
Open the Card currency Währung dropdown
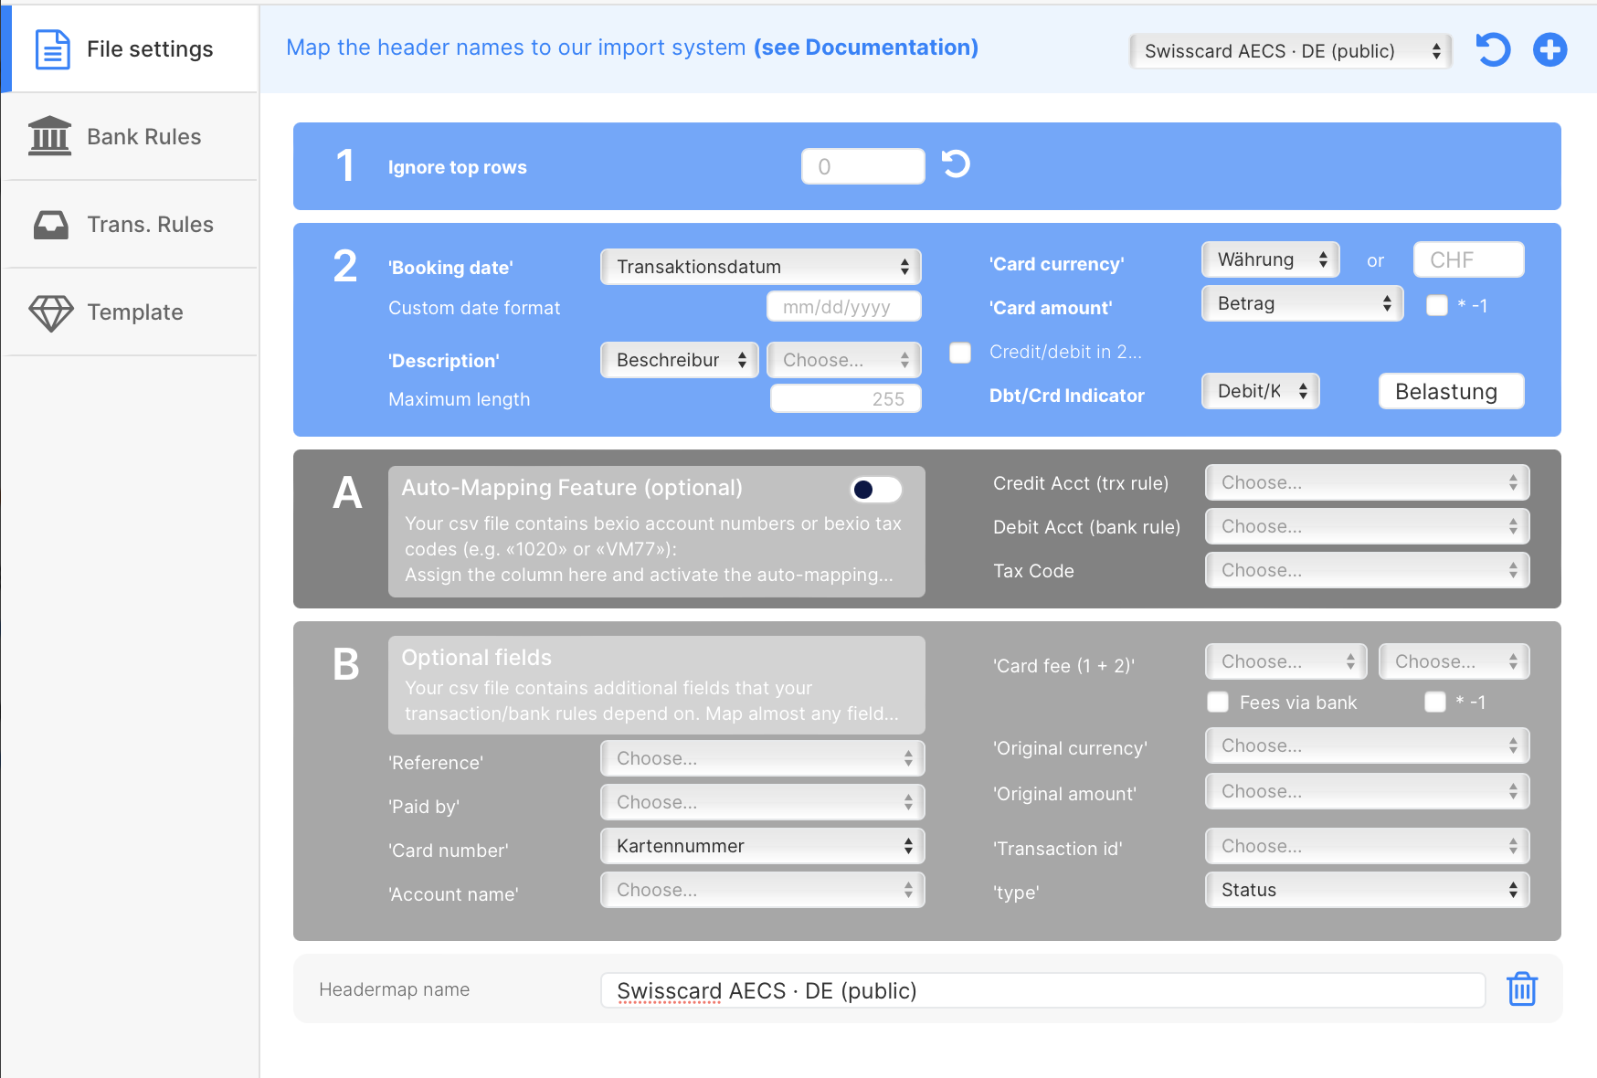1270,259
